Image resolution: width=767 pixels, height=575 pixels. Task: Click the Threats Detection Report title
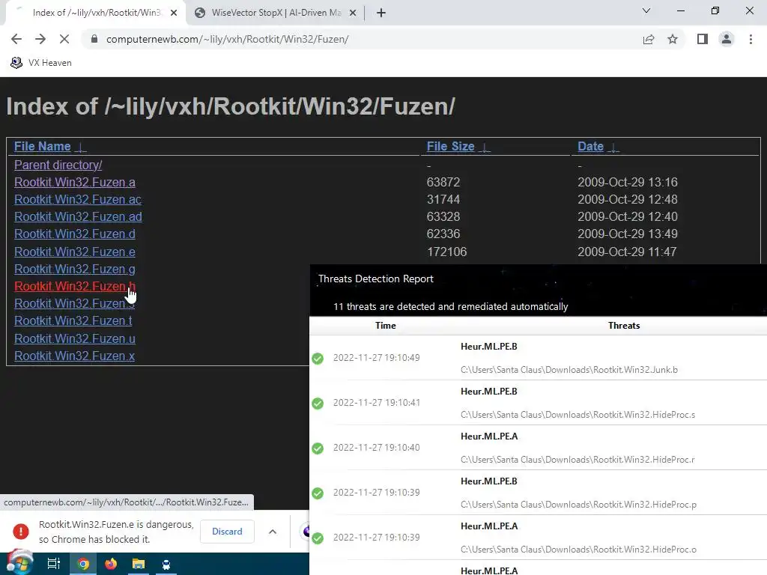point(376,279)
